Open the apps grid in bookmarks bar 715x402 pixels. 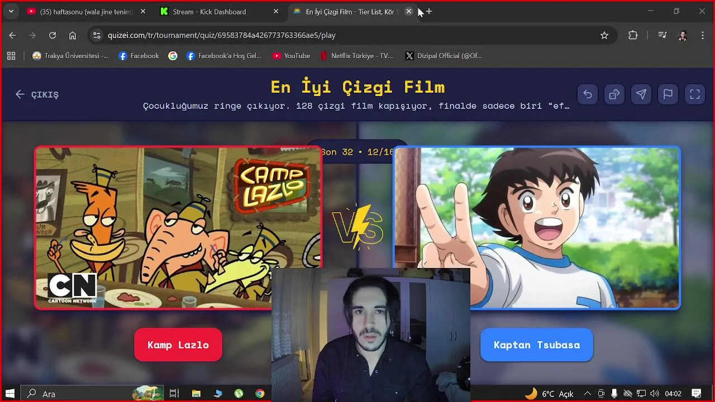(11, 56)
